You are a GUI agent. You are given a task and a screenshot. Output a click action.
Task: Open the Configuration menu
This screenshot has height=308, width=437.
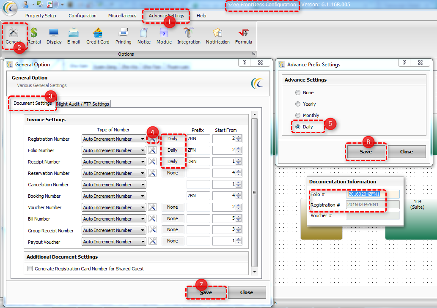[x=82, y=16]
